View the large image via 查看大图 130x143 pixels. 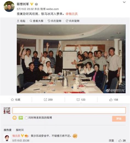coord(36,21)
